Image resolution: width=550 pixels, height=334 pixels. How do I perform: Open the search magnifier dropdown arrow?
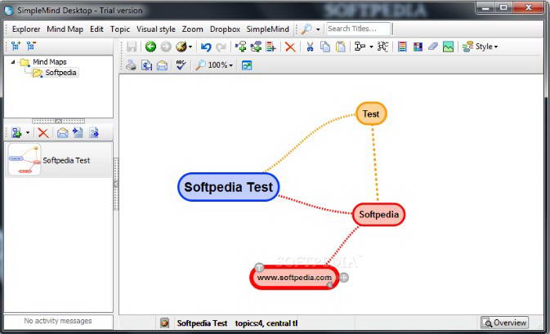pos(318,29)
